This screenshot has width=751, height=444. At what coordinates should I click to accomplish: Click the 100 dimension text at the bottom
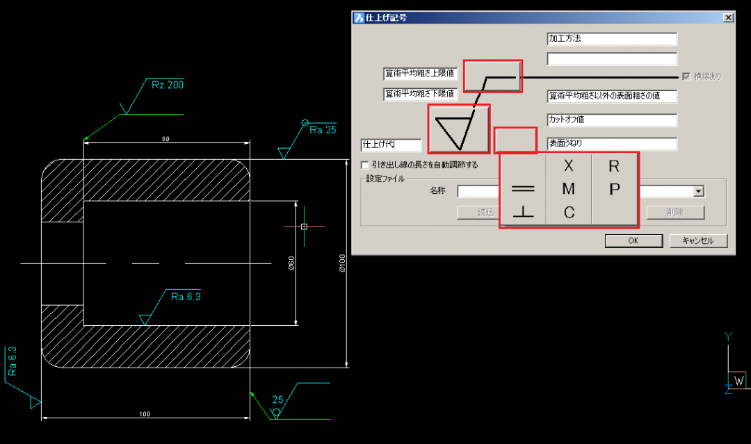coord(145,414)
